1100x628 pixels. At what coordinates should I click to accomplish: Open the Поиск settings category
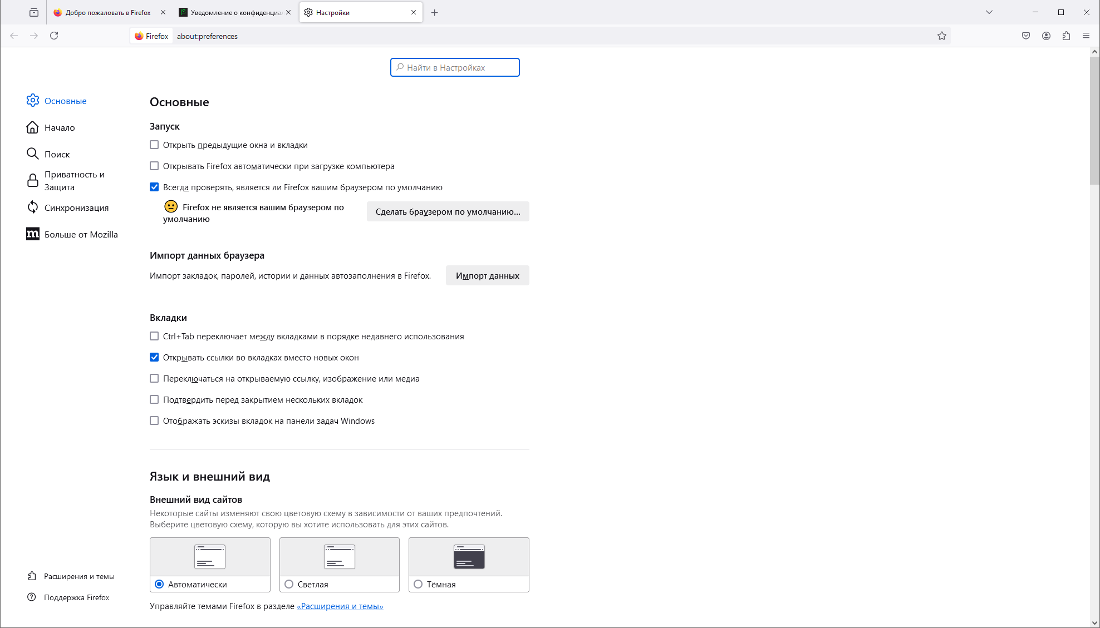[x=57, y=154]
